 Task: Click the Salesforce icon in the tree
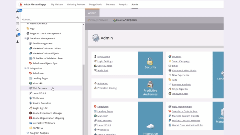pyautogui.click(x=30, y=73)
